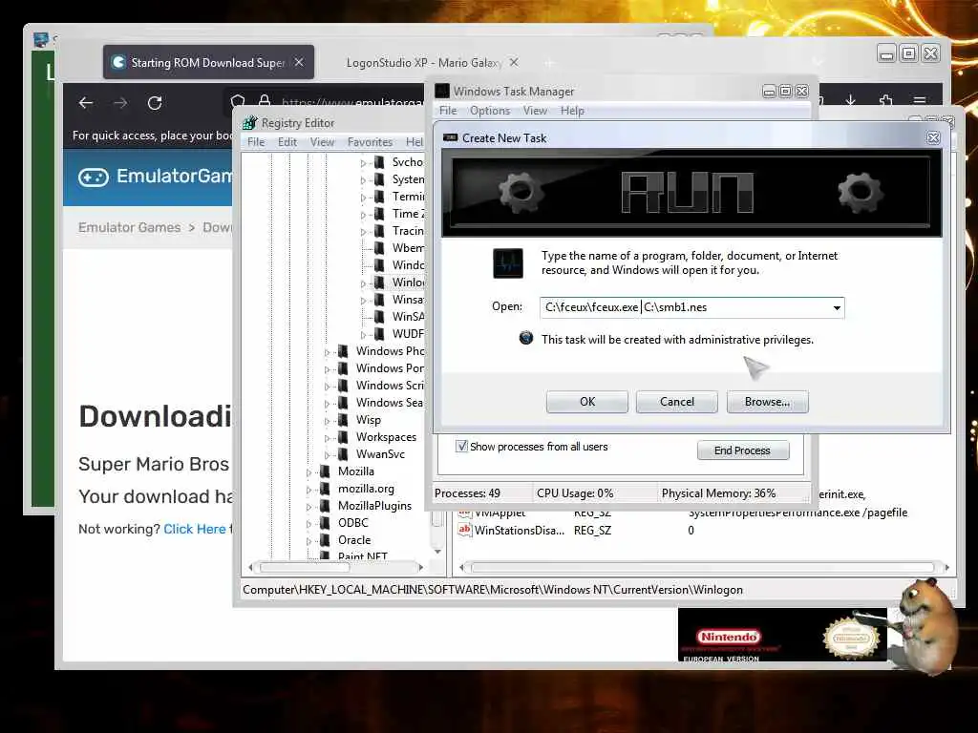
Task: Open the Open field dropdown arrow
Action: click(837, 308)
